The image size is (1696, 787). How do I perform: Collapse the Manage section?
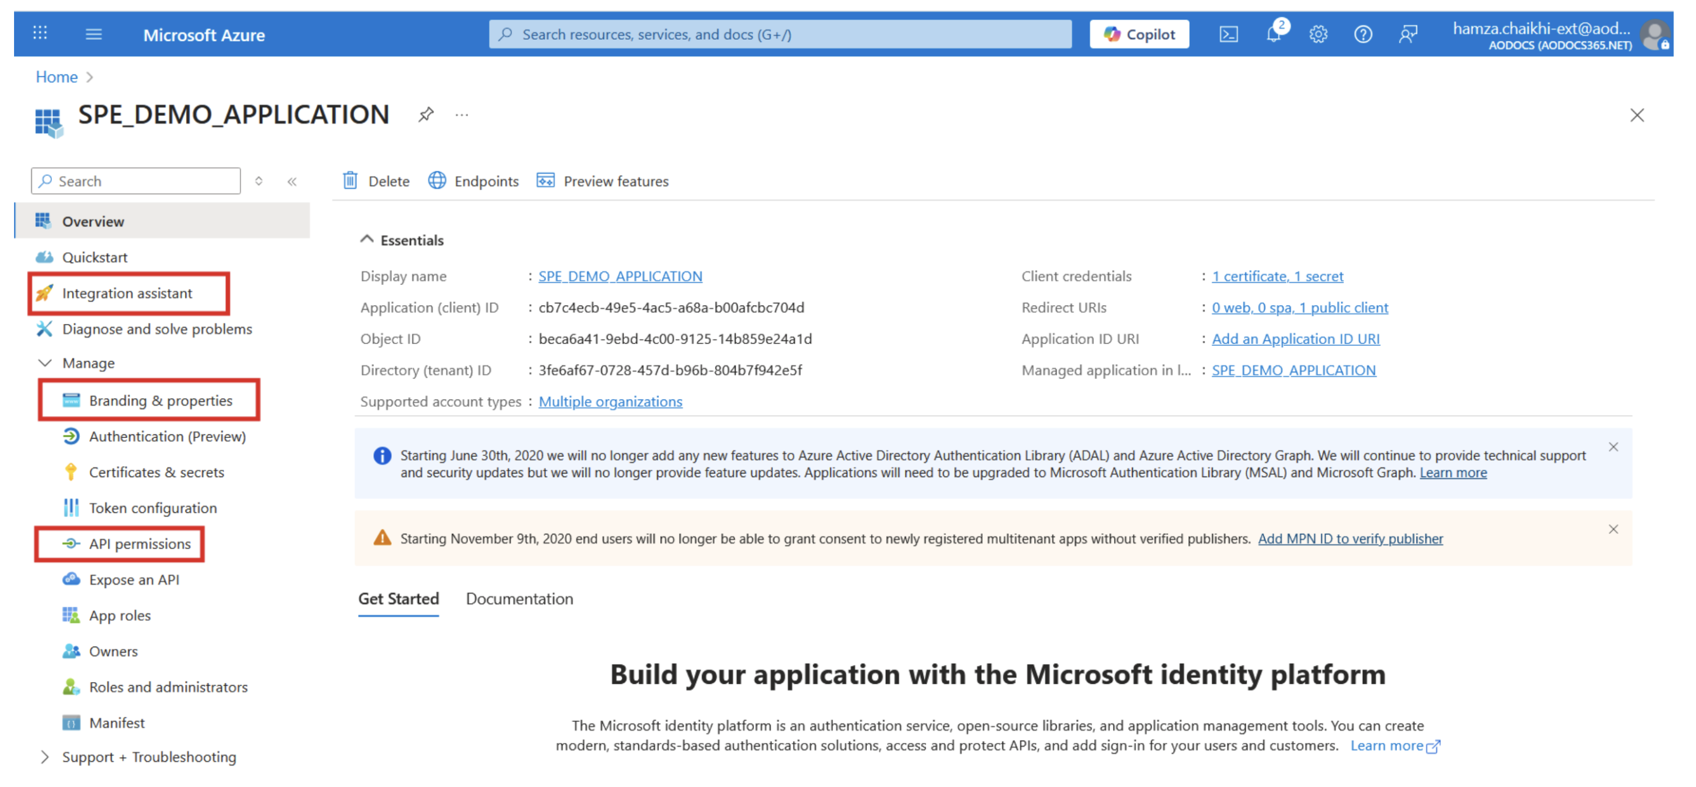[45, 363]
